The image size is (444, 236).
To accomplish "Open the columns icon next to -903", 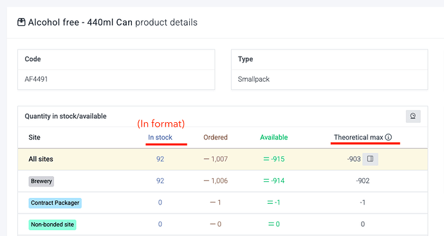I will pos(370,159).
